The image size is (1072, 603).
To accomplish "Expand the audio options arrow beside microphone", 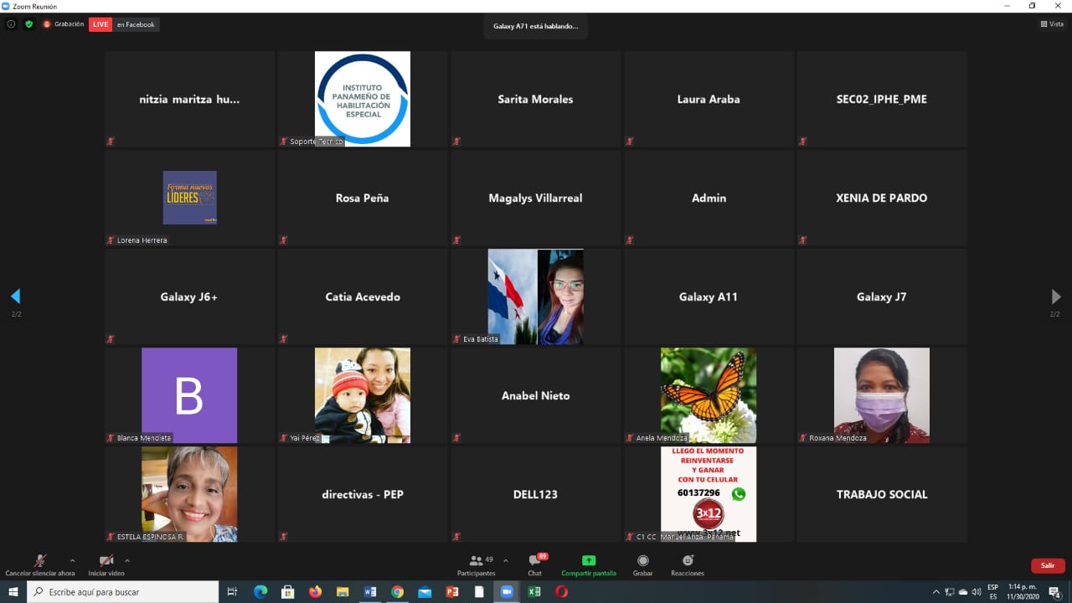I will pyautogui.click(x=72, y=560).
